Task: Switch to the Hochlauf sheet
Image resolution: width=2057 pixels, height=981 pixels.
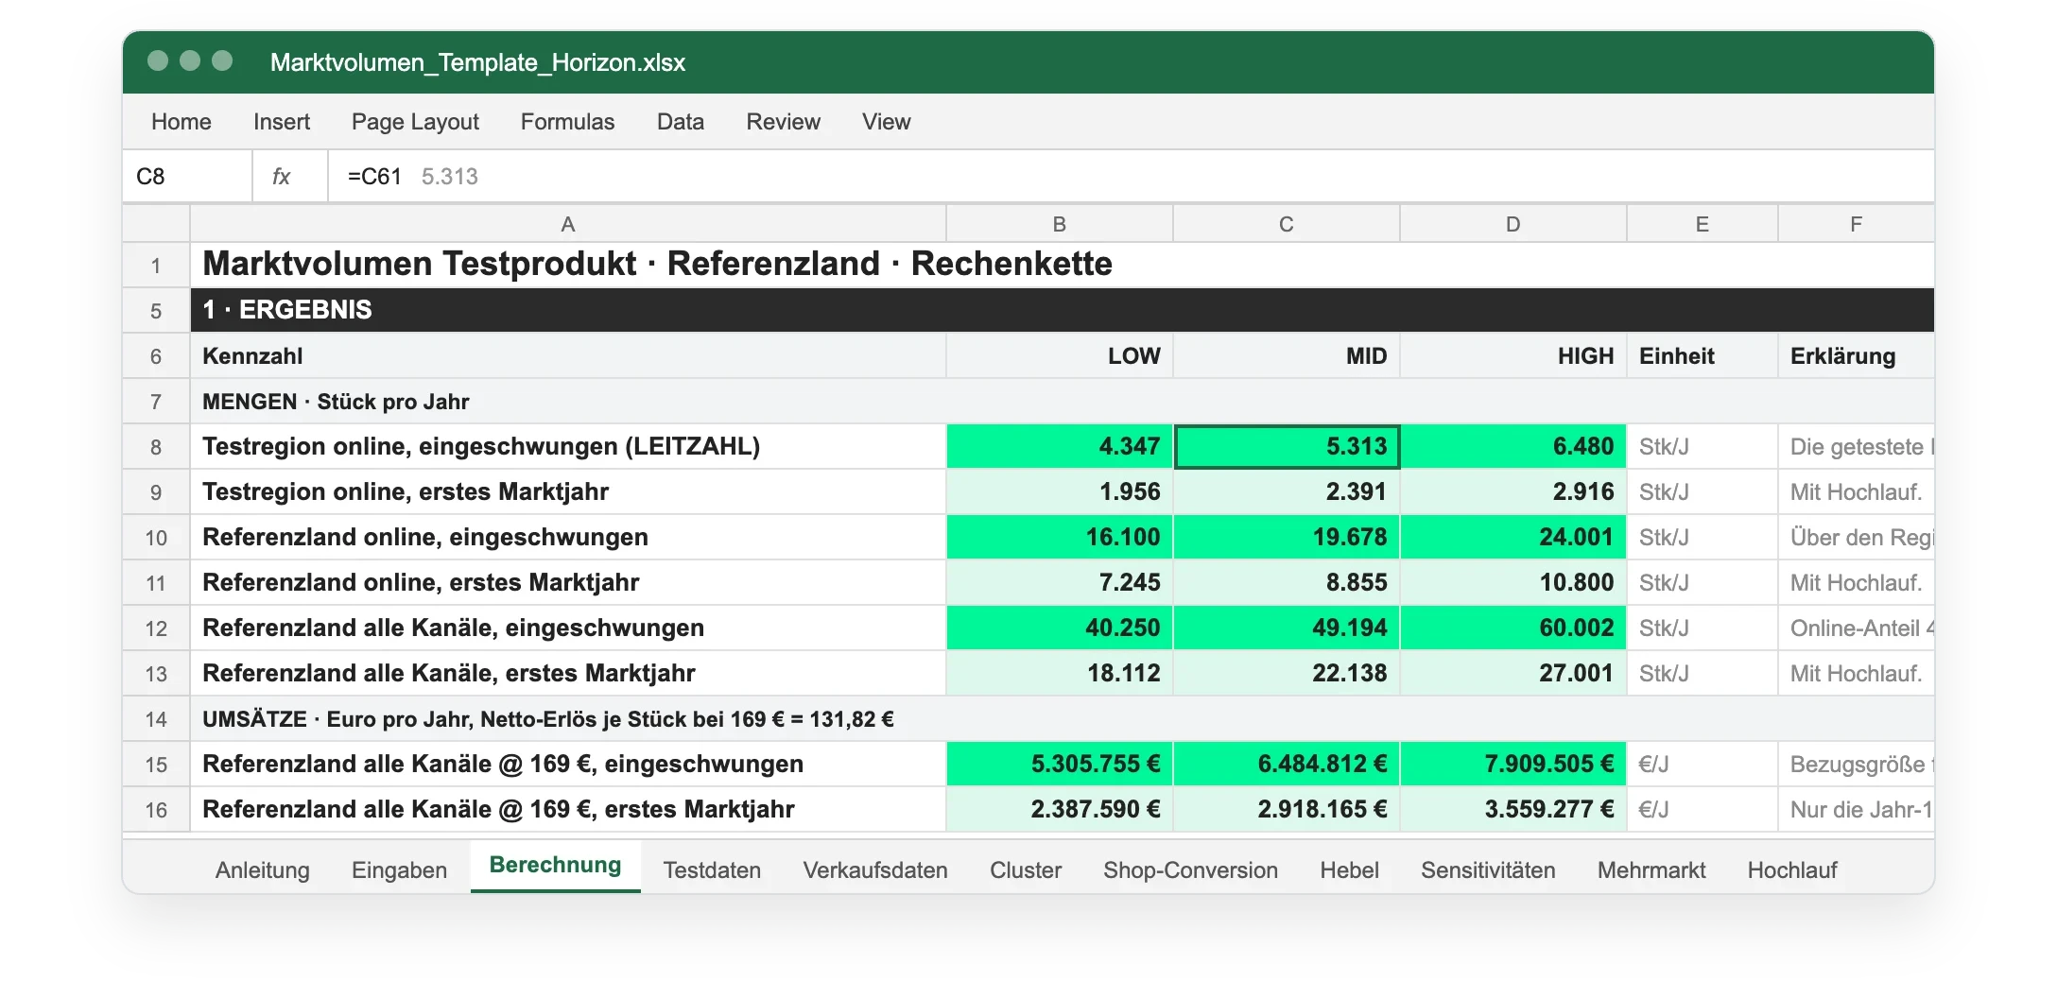Action: pyautogui.click(x=1791, y=870)
